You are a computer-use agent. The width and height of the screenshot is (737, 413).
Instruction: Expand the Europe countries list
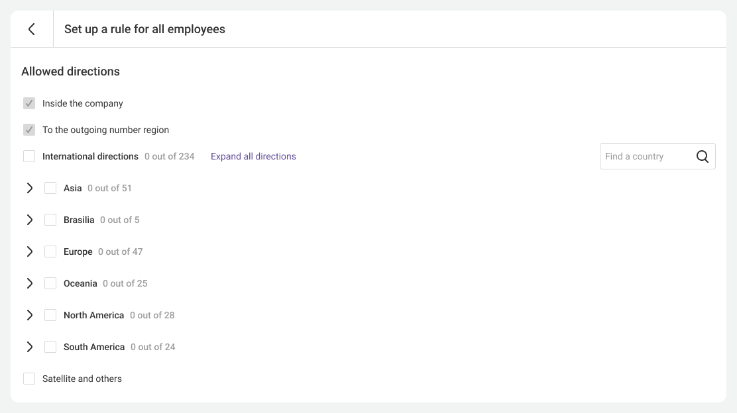click(29, 252)
